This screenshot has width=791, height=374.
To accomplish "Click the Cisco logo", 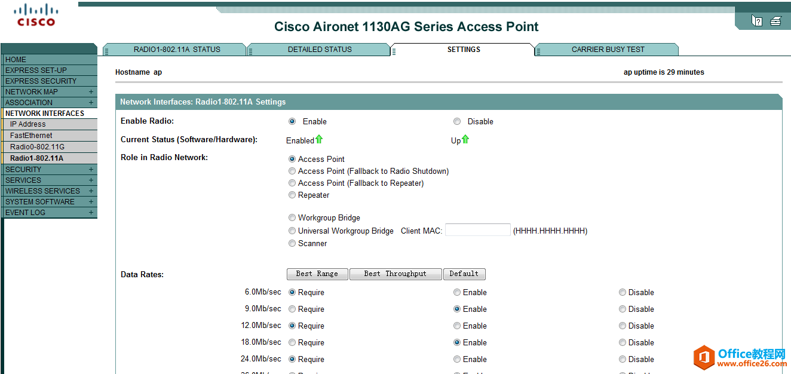I will (x=36, y=16).
